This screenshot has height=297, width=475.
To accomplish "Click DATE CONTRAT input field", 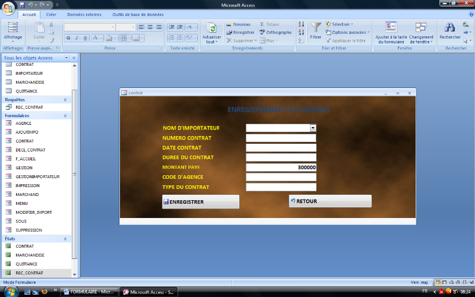I will (281, 147).
